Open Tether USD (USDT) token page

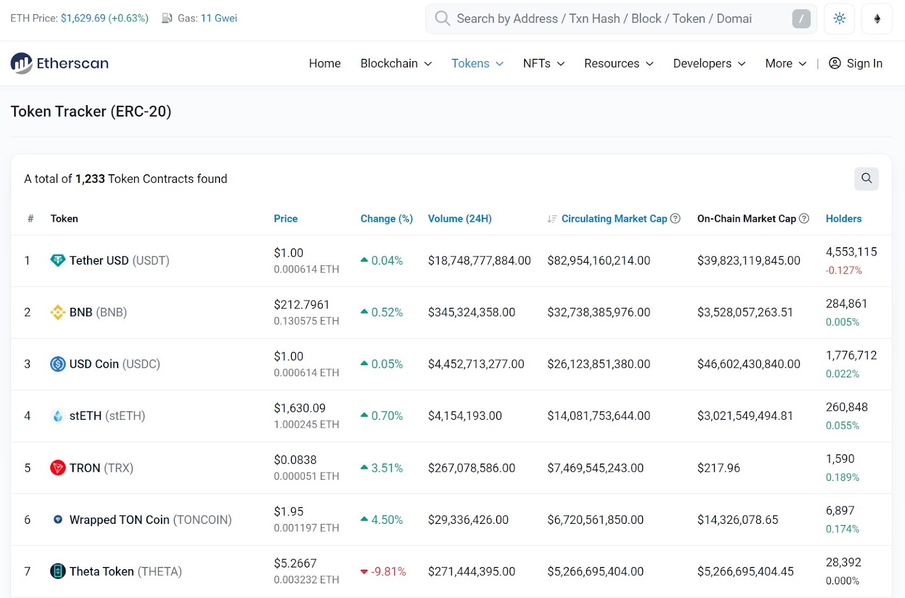tap(119, 260)
